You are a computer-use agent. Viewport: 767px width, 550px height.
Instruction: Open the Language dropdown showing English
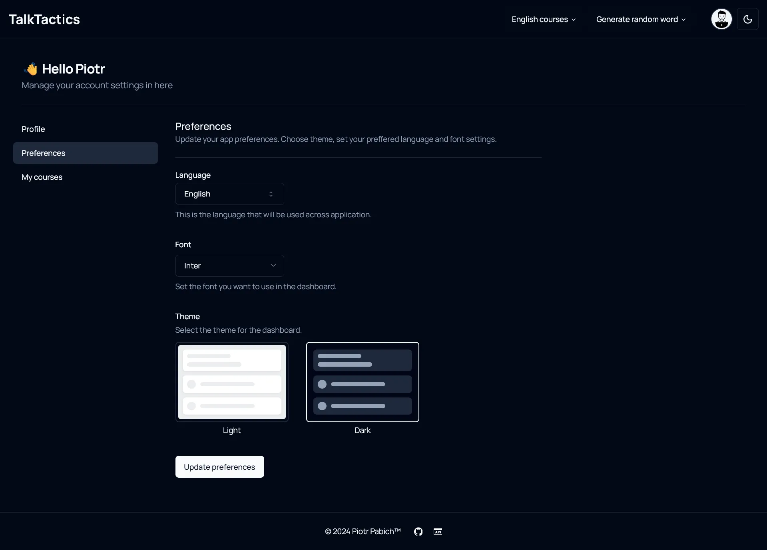pyautogui.click(x=229, y=194)
